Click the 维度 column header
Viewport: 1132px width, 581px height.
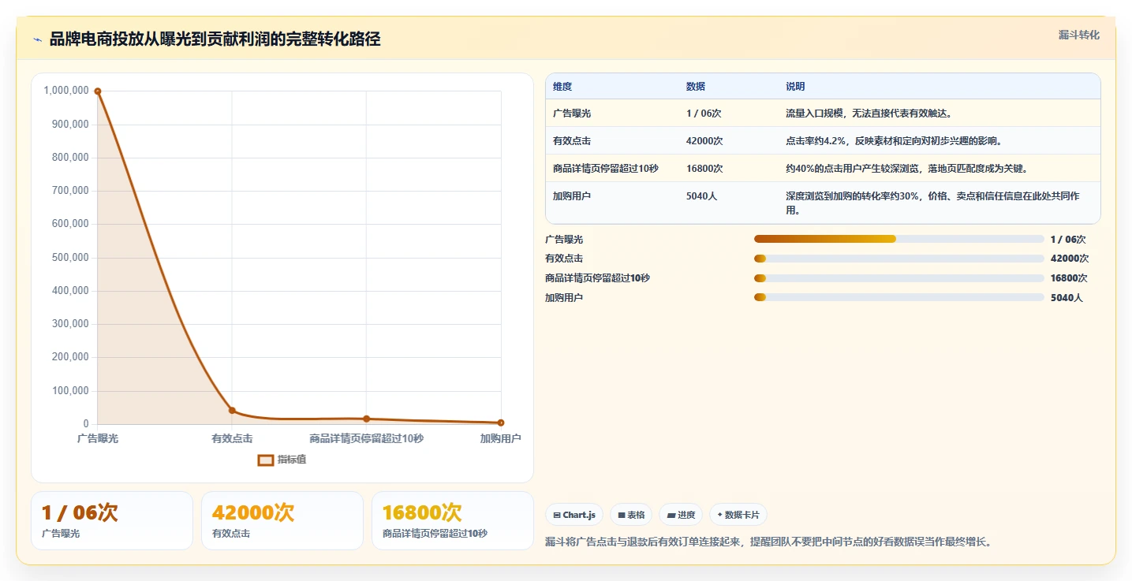[562, 86]
